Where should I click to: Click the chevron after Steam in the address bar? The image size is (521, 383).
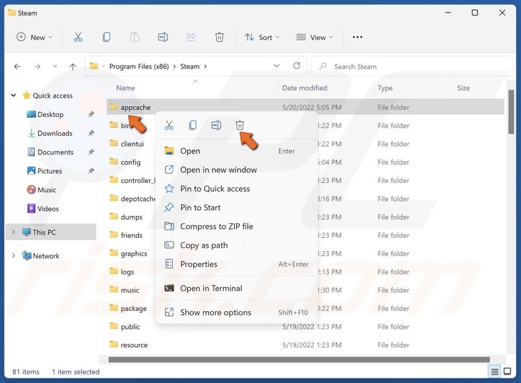coord(205,67)
